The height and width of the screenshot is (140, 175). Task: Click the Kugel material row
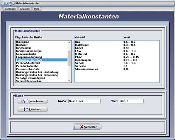(x=117, y=48)
